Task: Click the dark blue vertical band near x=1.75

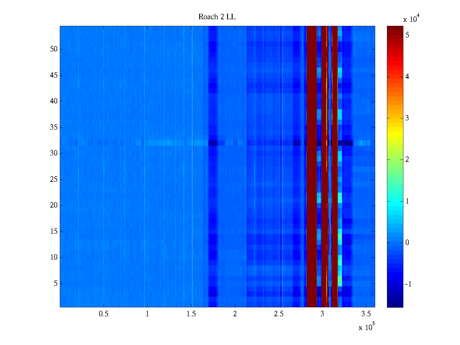Action: (212, 167)
